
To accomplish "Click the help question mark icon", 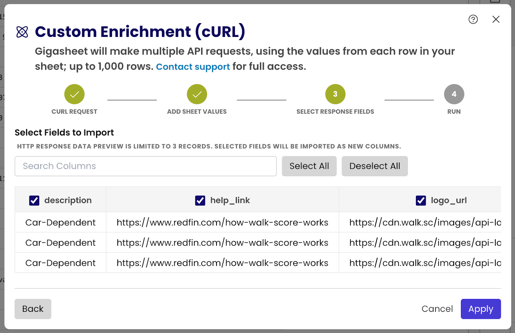I will pos(473,20).
